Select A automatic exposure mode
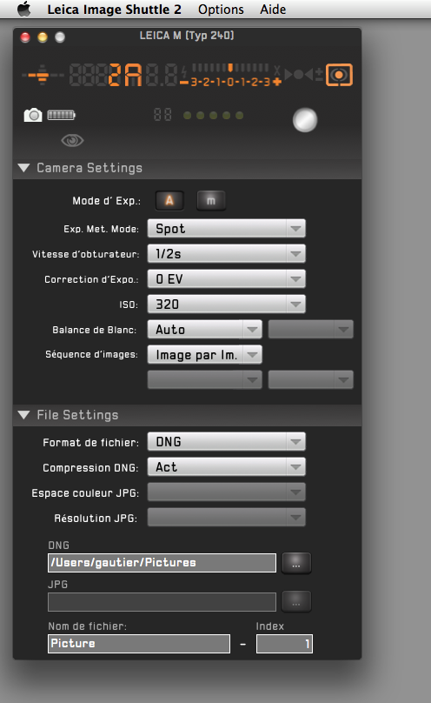Image resolution: width=431 pixels, height=703 pixels. [x=169, y=200]
